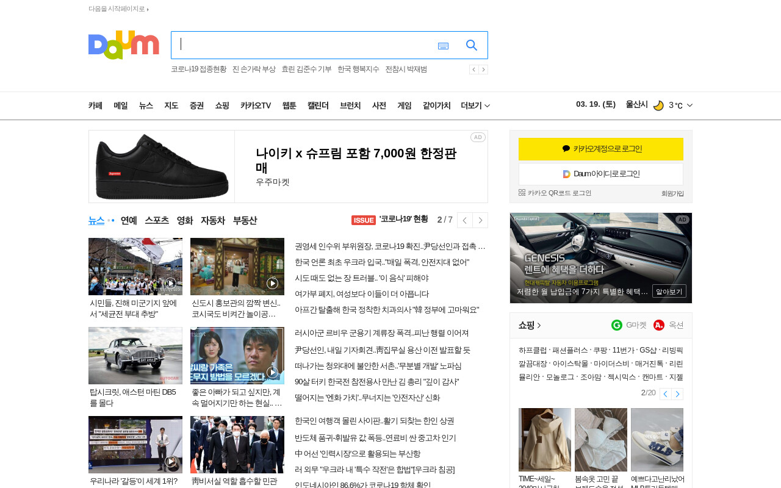Open the 뉴스 menu item
The width and height of the screenshot is (781, 488).
coord(146,106)
